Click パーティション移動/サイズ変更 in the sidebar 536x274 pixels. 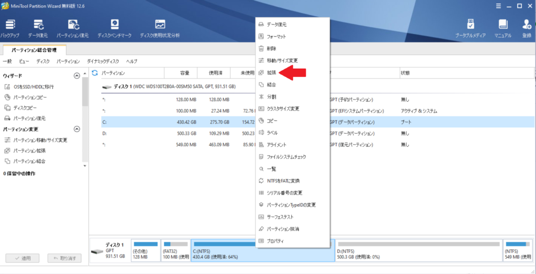tap(36, 140)
